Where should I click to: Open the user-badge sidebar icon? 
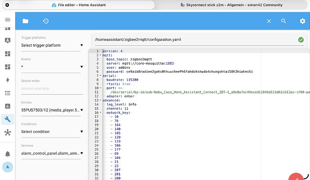(8, 40)
